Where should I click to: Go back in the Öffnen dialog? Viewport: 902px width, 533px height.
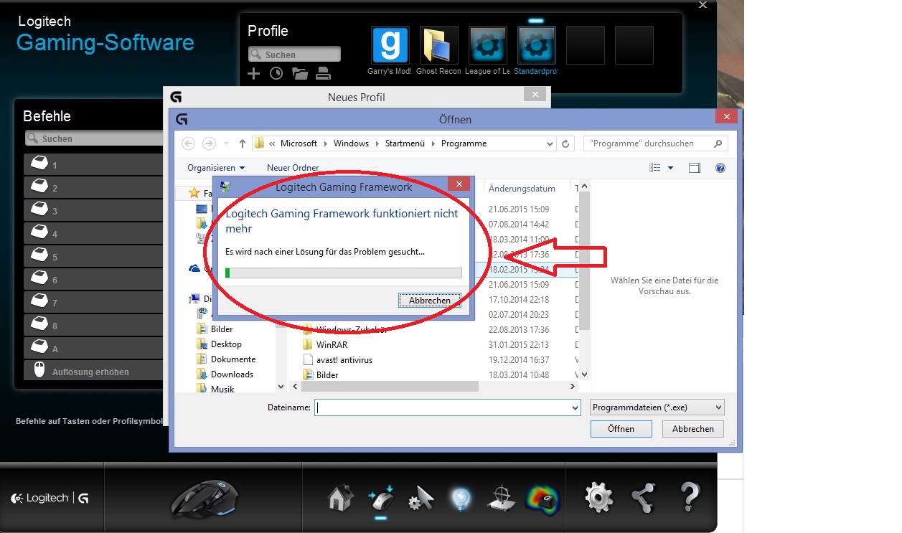pyautogui.click(x=189, y=143)
